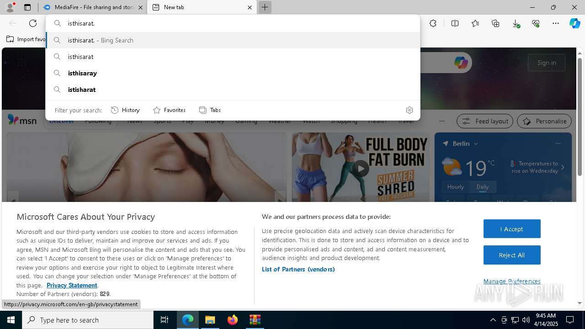585x329 pixels.
Task: Open the volume tray icon
Action: (526, 320)
